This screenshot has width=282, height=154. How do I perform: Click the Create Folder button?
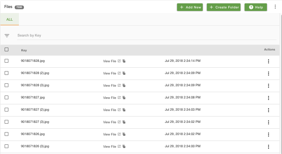224,7
